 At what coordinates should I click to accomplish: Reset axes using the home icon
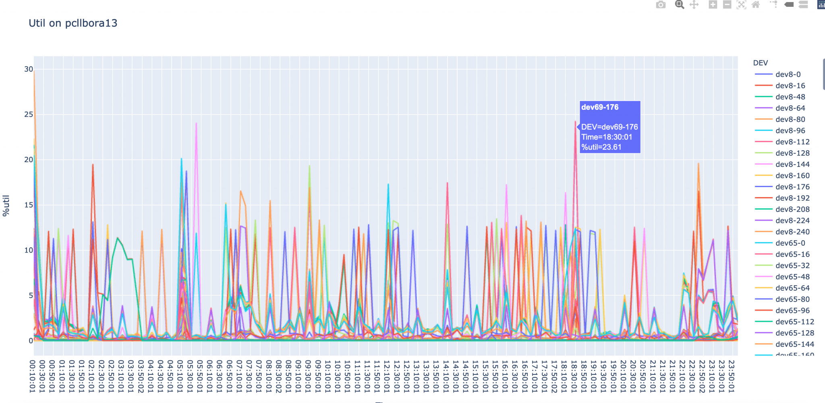(756, 5)
